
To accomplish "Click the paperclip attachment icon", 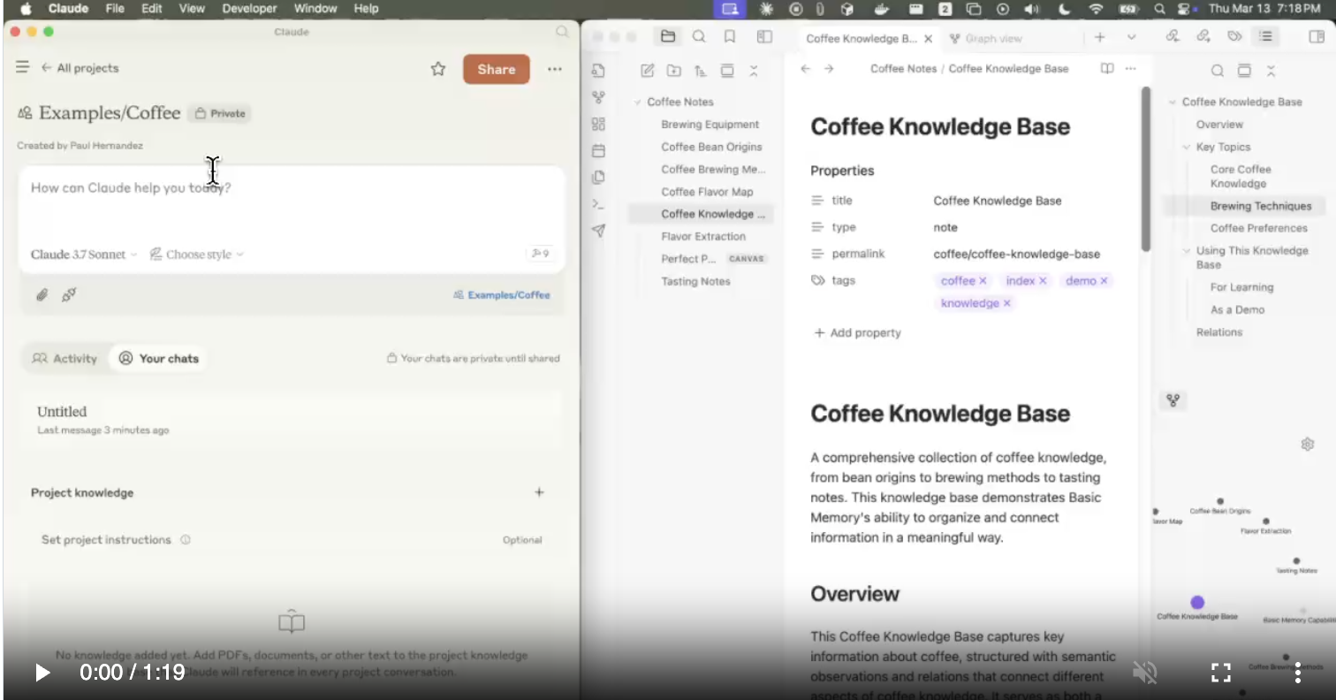I will 42,295.
